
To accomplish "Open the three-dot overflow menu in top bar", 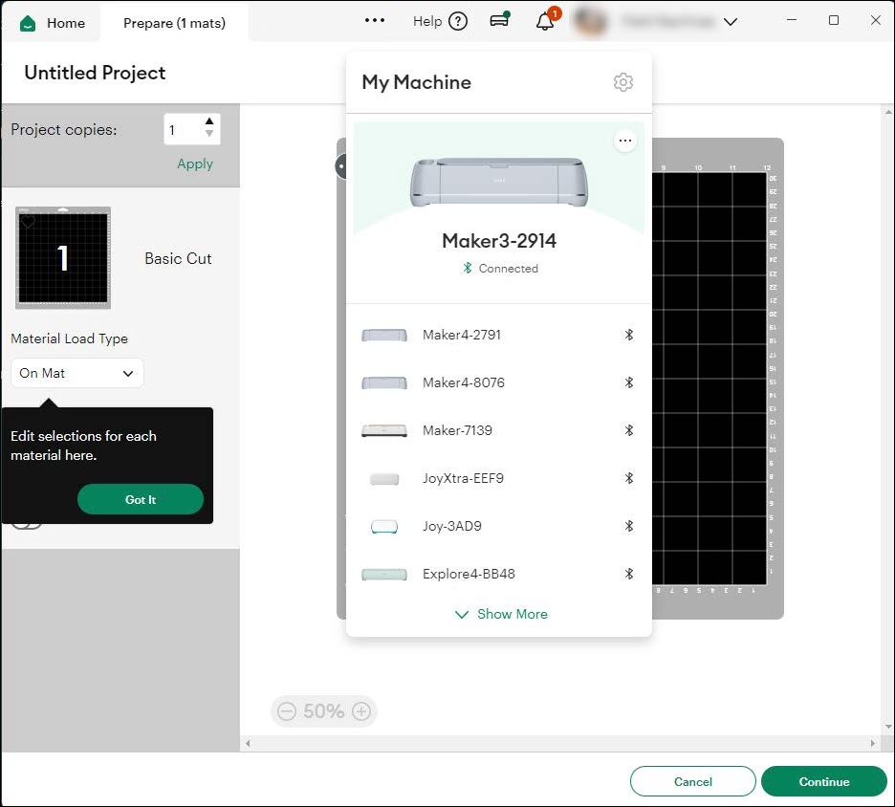I will (x=375, y=20).
